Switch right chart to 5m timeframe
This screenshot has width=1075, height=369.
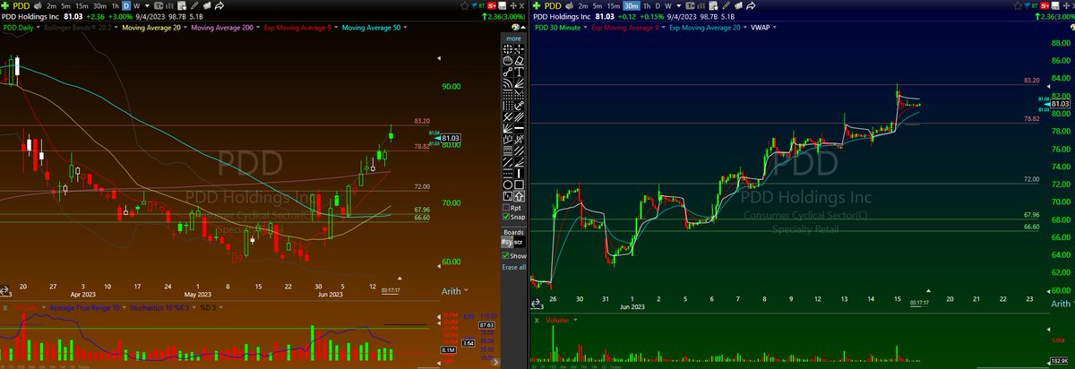coord(598,6)
